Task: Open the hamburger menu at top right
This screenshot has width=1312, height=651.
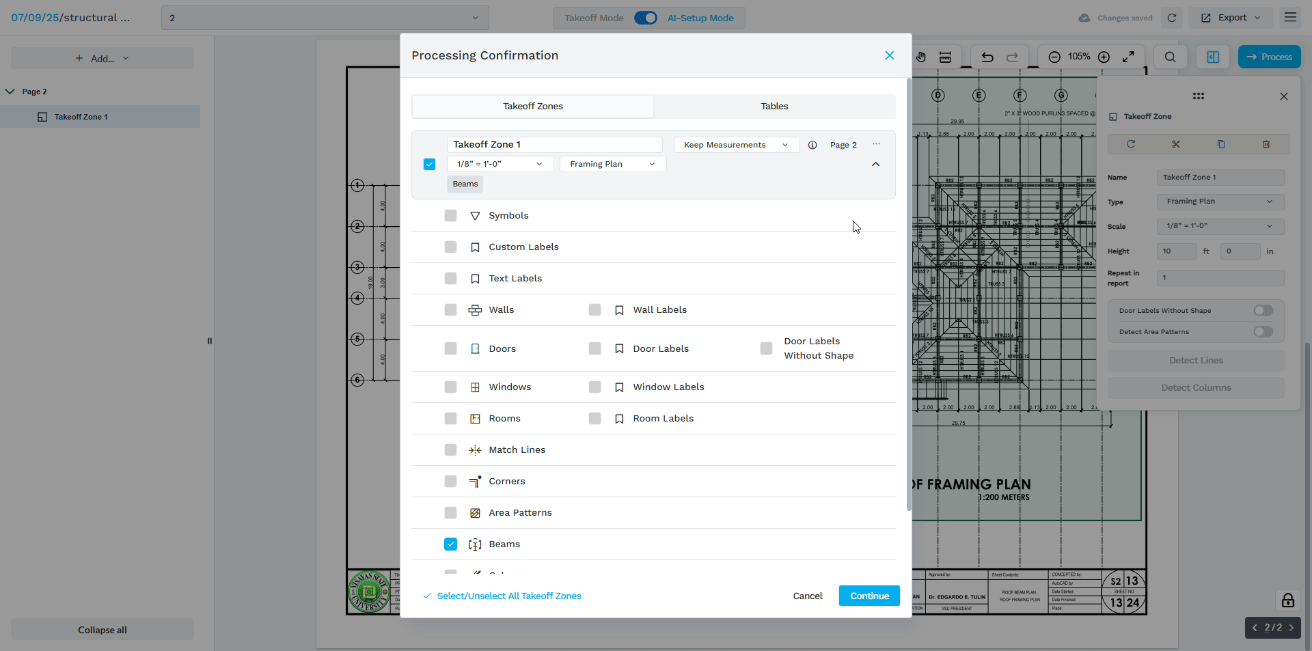Action: (x=1290, y=18)
